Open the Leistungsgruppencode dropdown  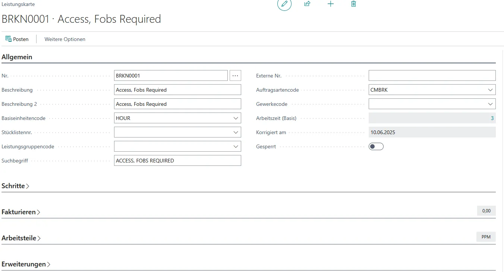(x=236, y=146)
